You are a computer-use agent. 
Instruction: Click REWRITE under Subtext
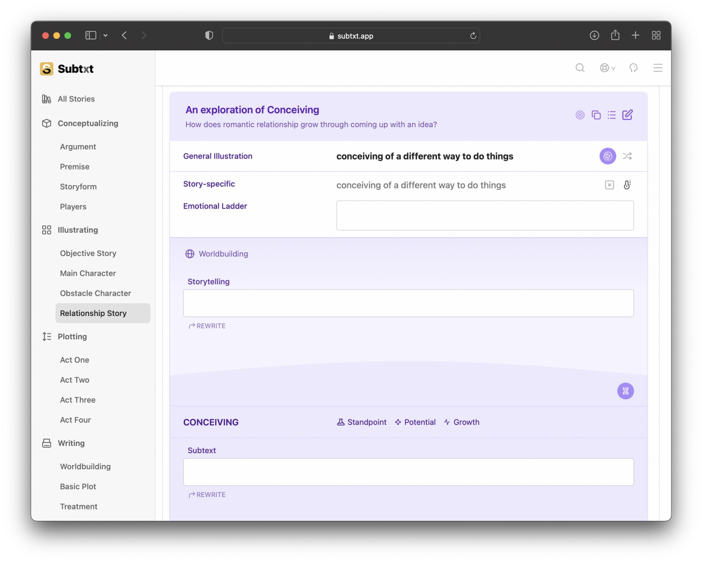click(x=207, y=495)
